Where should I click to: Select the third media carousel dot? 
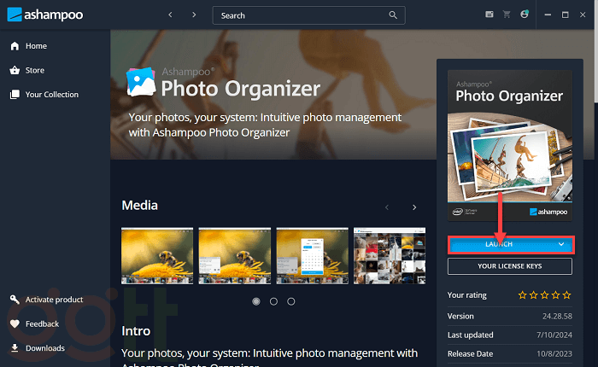pyautogui.click(x=291, y=301)
